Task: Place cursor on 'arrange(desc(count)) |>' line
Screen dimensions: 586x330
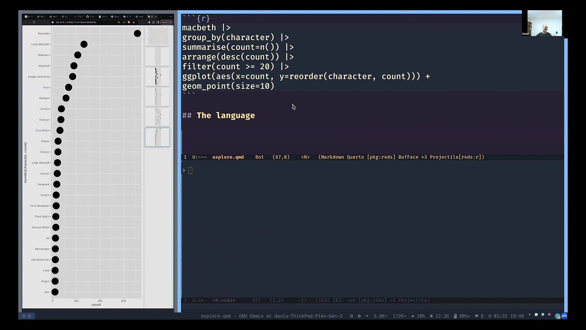Action: (238, 57)
